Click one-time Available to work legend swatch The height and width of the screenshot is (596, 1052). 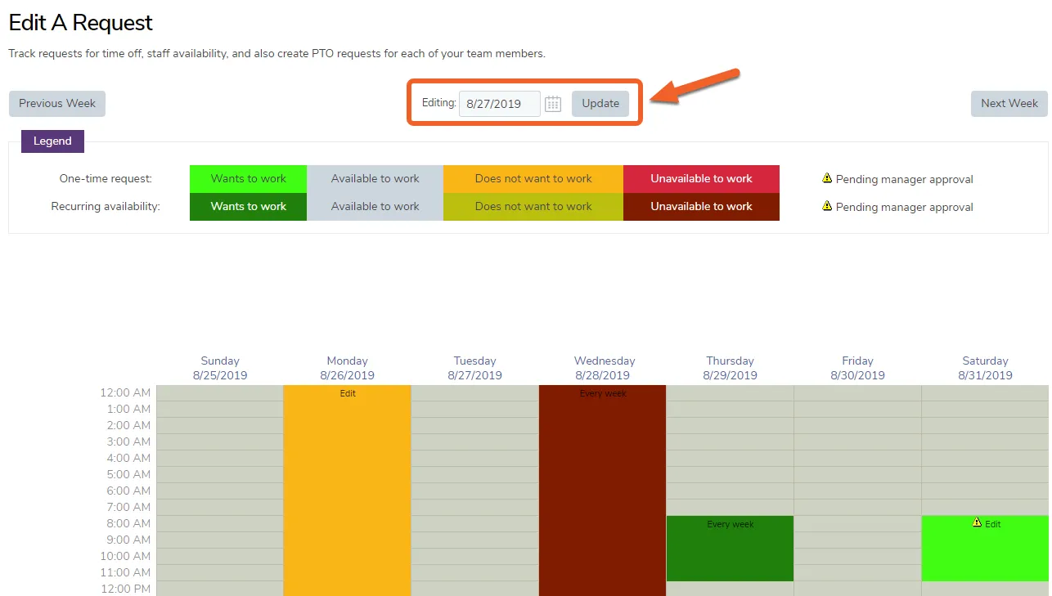coord(375,179)
